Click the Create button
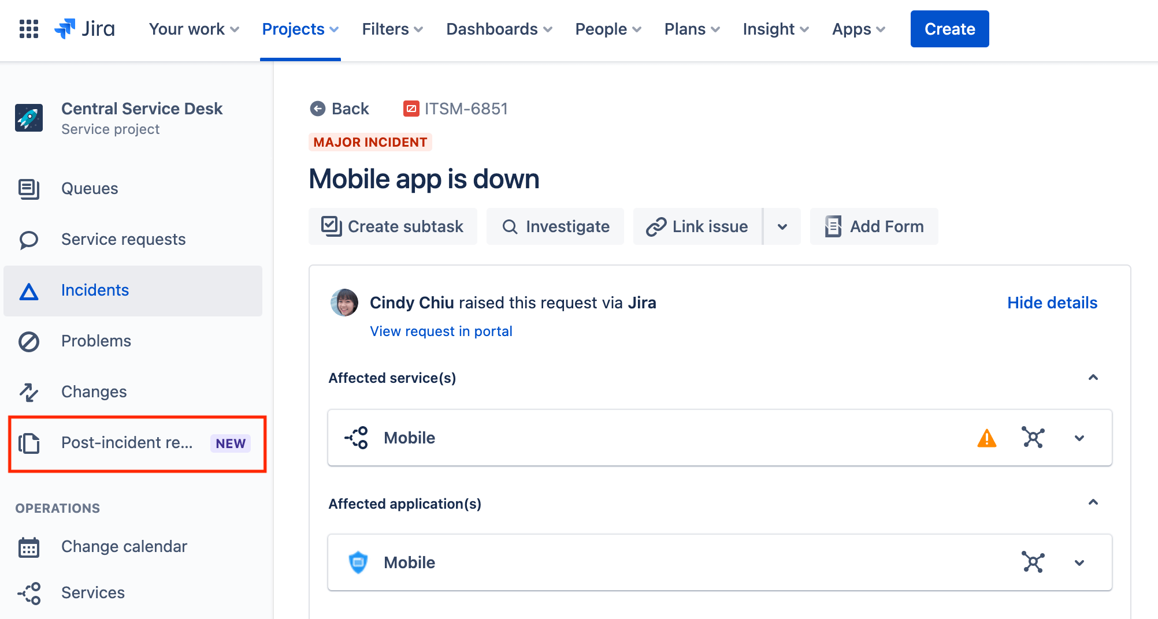This screenshot has height=619, width=1158. click(x=949, y=29)
